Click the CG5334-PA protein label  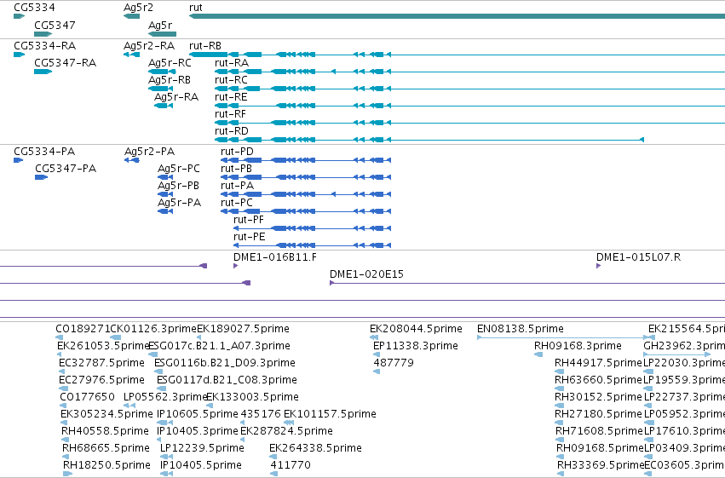click(x=44, y=152)
